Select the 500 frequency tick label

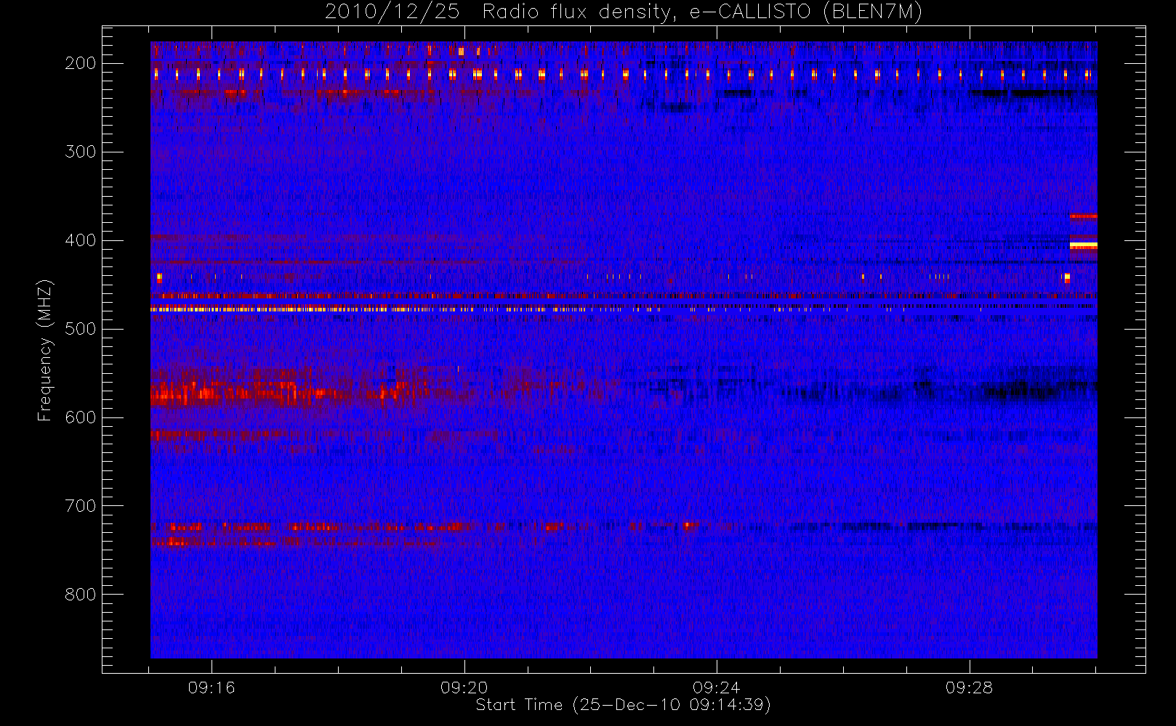(80, 329)
